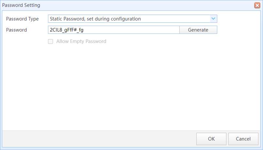The height and width of the screenshot is (150, 263).
Task: Click the Allow Empty Password label
Action: point(81,41)
